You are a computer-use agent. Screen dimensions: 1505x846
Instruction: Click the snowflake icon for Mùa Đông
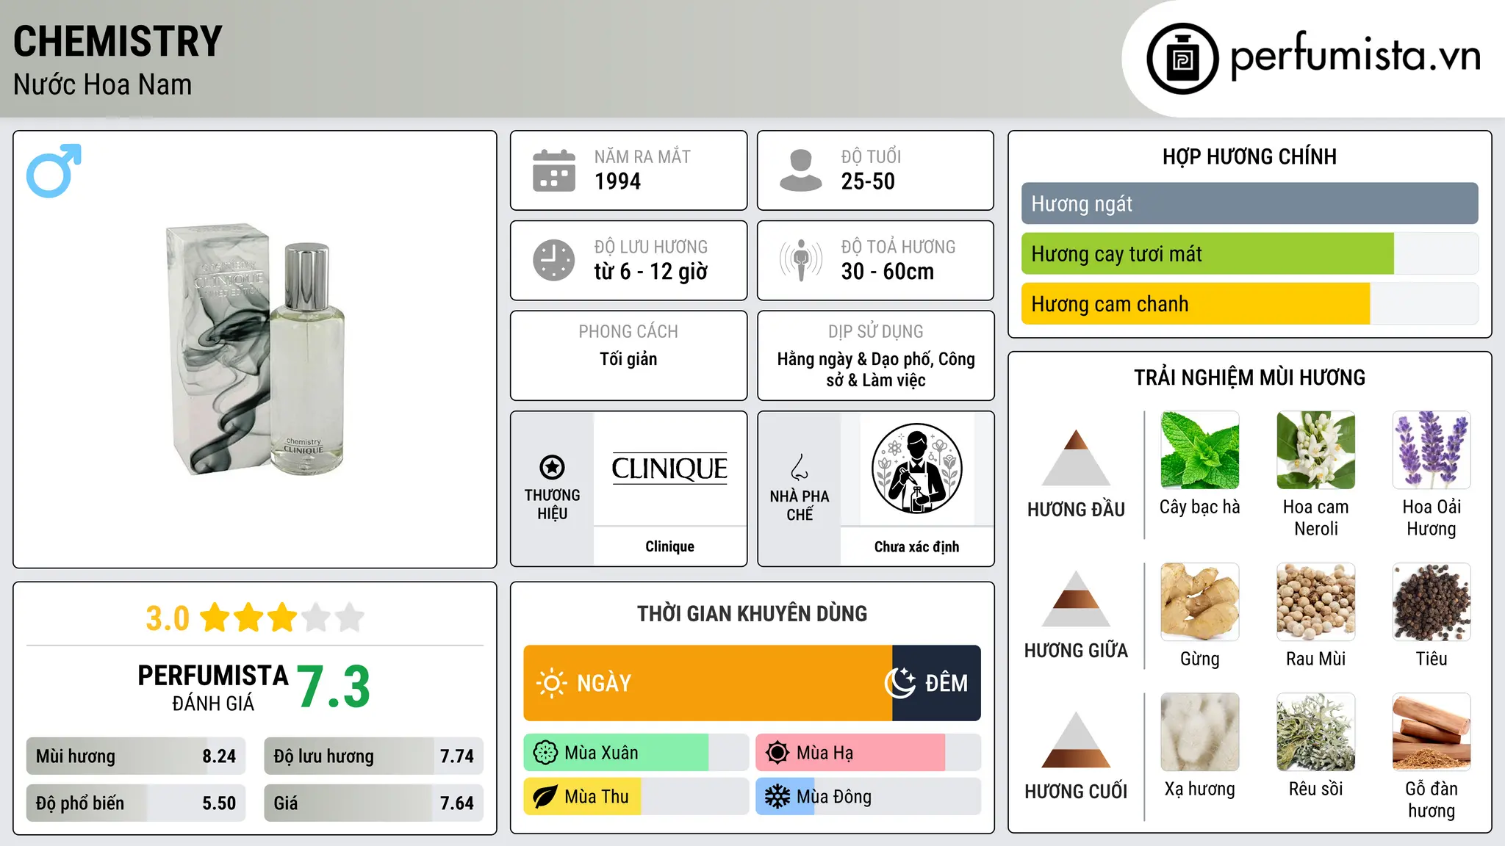777,797
